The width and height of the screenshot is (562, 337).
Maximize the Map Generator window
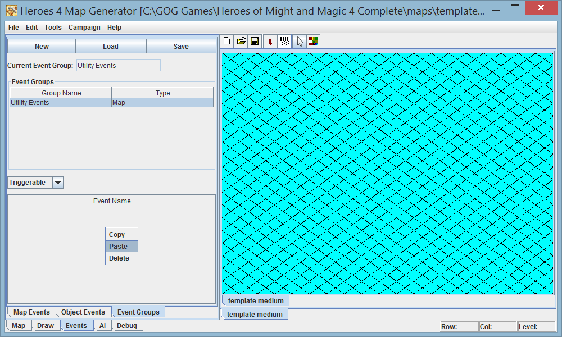pyautogui.click(x=515, y=8)
